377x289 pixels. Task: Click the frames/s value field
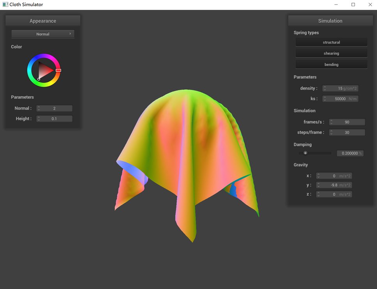(x=347, y=122)
